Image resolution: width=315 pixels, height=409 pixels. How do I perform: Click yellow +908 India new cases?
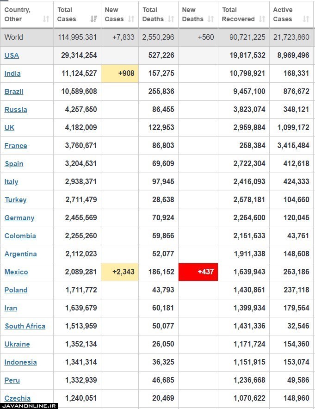click(x=119, y=74)
